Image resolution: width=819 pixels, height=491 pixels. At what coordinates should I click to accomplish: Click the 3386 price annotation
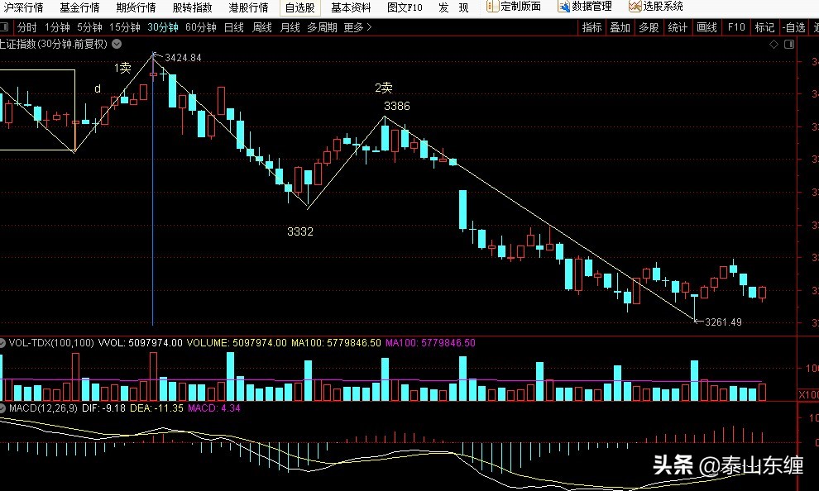pyautogui.click(x=397, y=107)
